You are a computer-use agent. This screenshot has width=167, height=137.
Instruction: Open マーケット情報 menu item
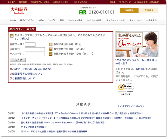click(75, 20)
